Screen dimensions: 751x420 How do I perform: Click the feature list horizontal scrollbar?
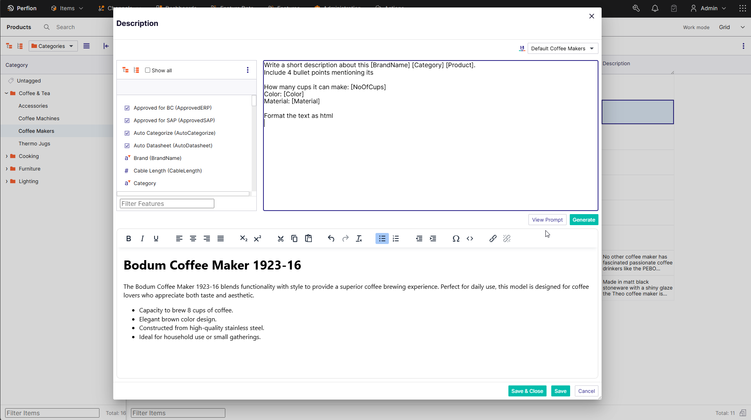pos(183,194)
